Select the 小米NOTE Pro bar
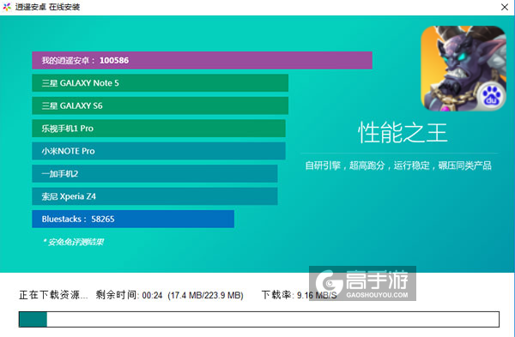 pos(159,151)
